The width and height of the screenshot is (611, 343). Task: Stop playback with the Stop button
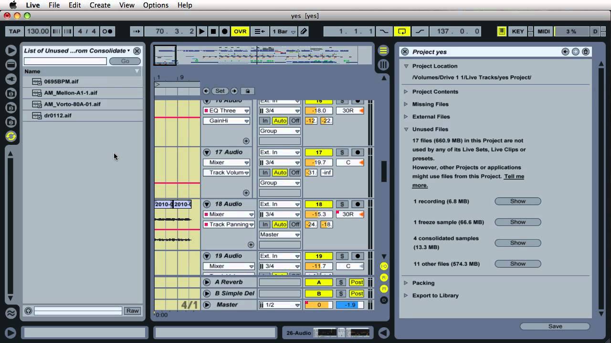[x=213, y=31]
